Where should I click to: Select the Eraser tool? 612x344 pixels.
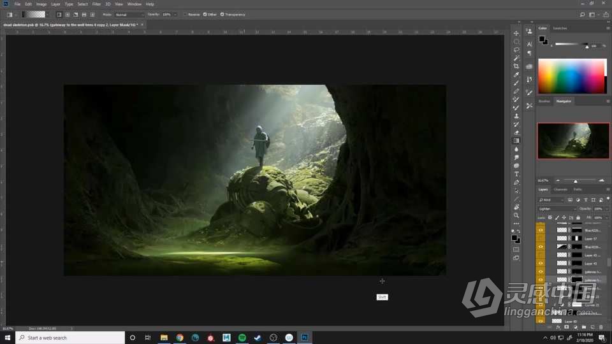pyautogui.click(x=516, y=133)
